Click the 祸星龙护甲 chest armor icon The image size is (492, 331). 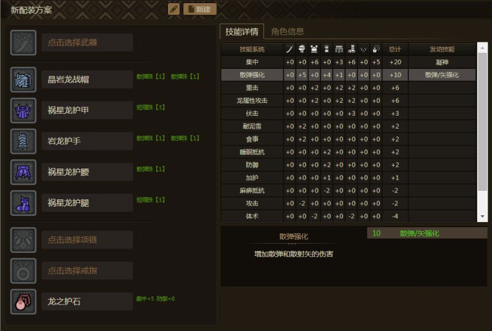(23, 110)
